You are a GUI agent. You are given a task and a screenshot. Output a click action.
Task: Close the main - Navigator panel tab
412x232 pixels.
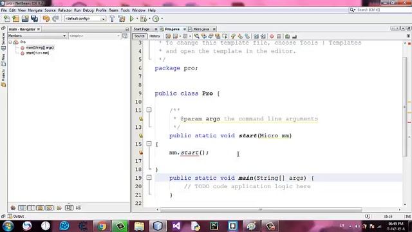point(39,29)
